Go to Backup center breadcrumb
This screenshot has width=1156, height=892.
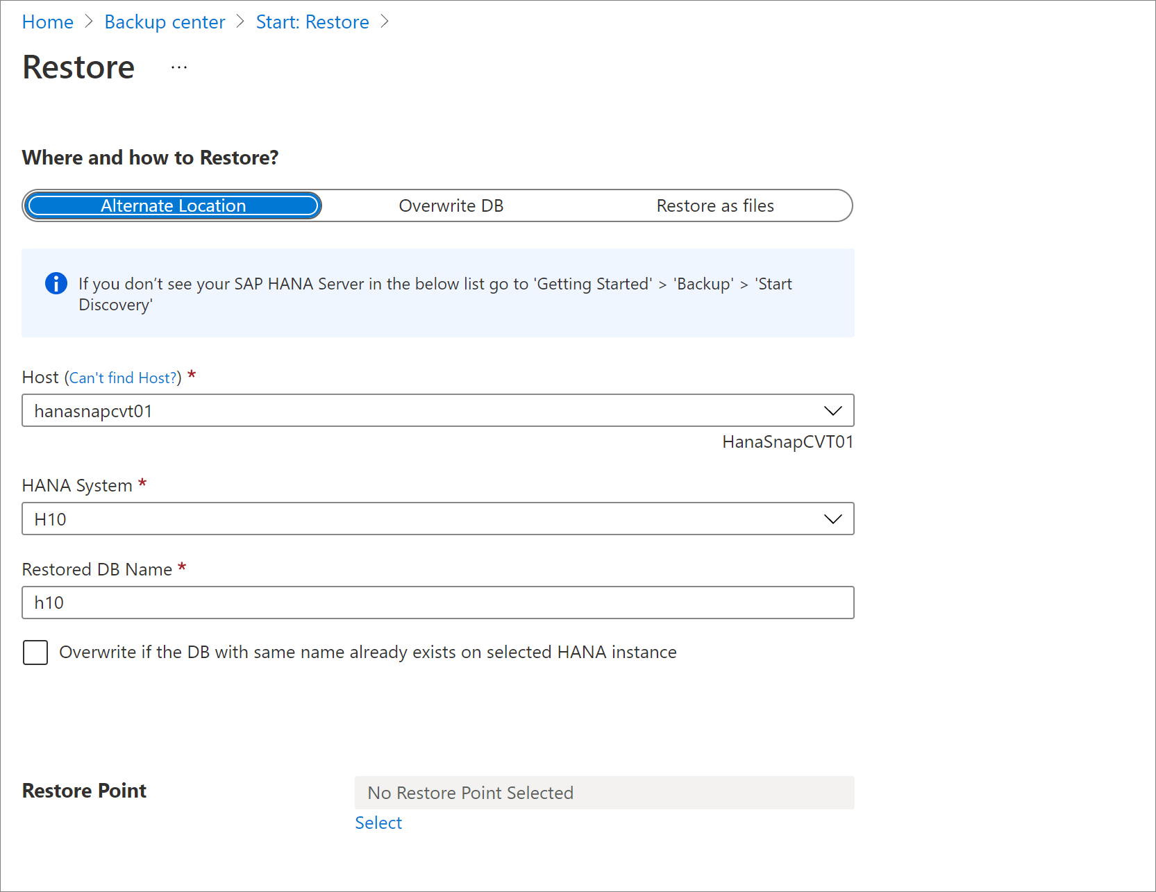click(x=165, y=22)
